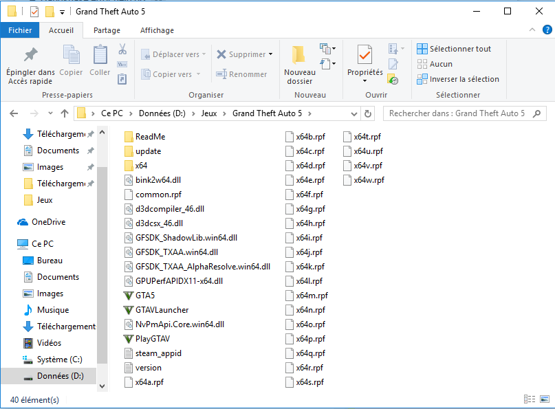The image size is (555, 409).
Task: Click the up-one-level arrow icon
Action: point(65,113)
